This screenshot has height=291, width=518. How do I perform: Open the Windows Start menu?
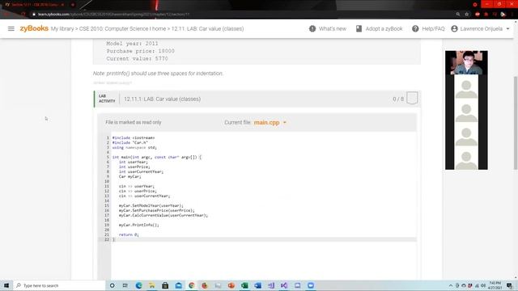click(6, 285)
